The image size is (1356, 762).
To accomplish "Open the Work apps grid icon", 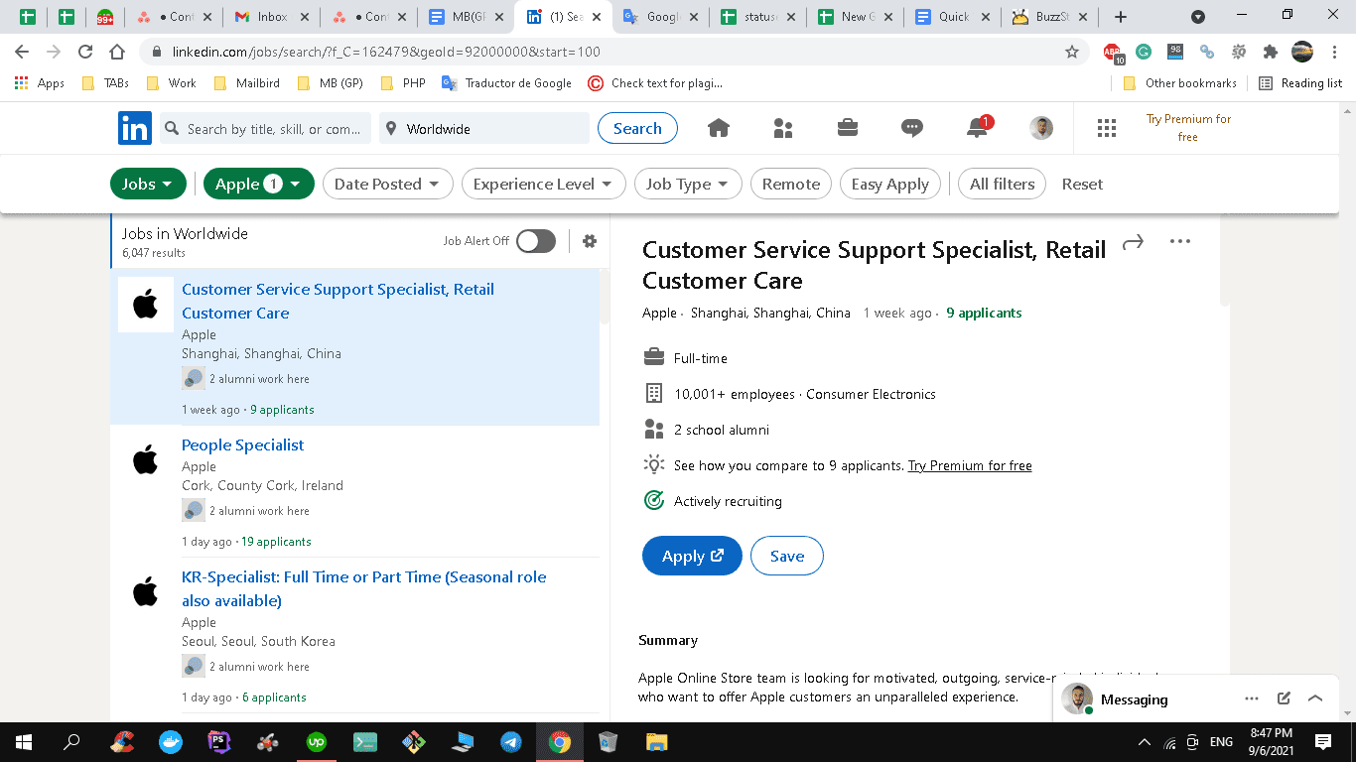I will pyautogui.click(x=1106, y=128).
